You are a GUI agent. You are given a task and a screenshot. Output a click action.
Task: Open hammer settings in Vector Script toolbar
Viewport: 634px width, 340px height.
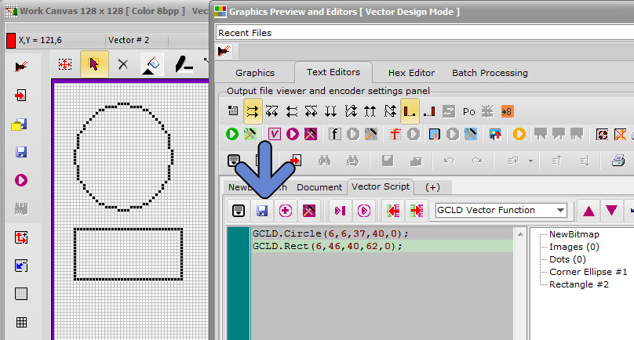coord(309,211)
